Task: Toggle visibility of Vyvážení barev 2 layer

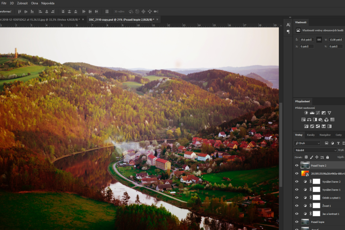Action: tap(296, 181)
